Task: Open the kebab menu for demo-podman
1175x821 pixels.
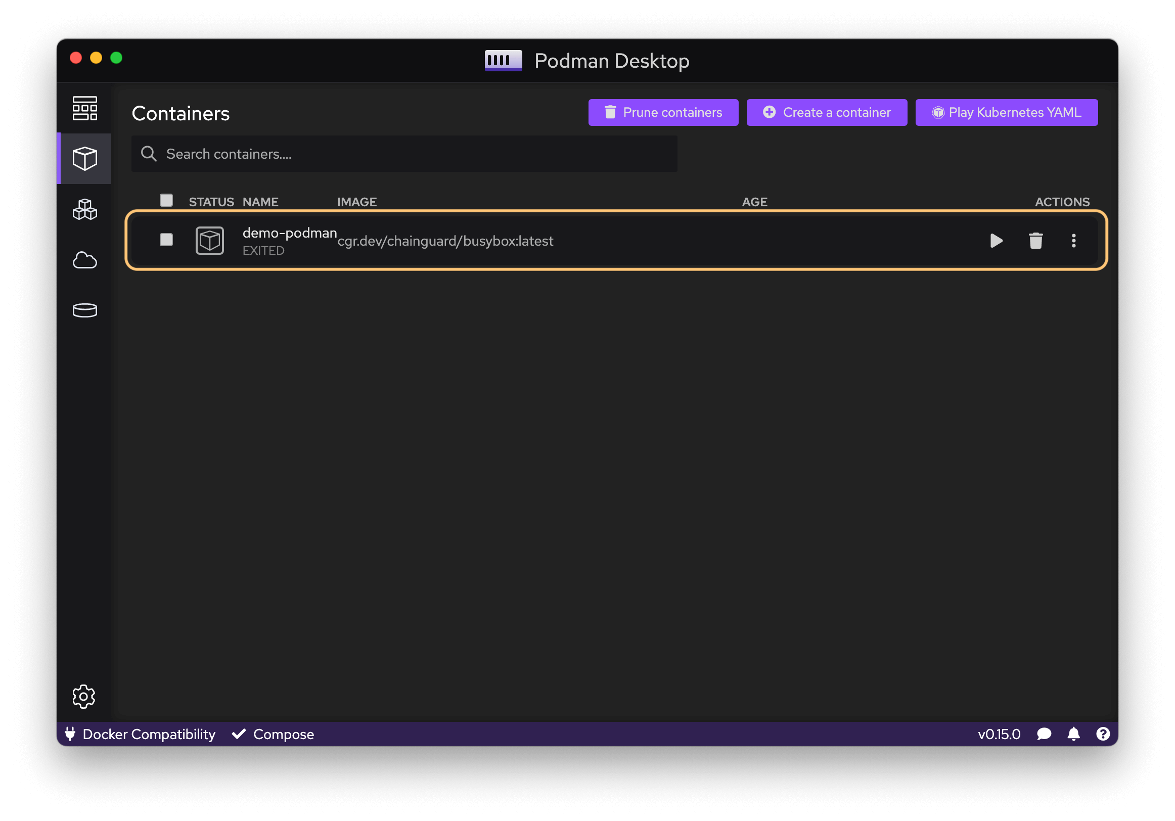Action: click(x=1074, y=241)
